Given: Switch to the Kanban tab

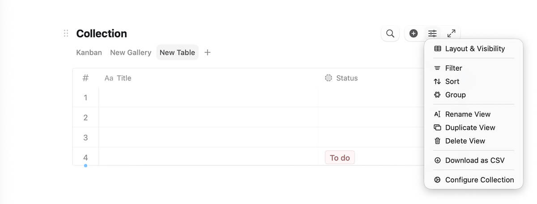Looking at the screenshot, I should tap(89, 52).
